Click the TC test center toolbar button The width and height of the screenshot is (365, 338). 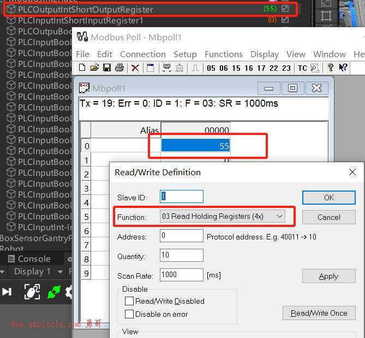(302, 68)
